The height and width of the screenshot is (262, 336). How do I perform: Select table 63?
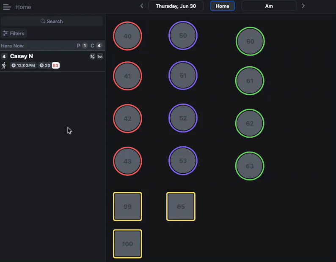point(250,166)
